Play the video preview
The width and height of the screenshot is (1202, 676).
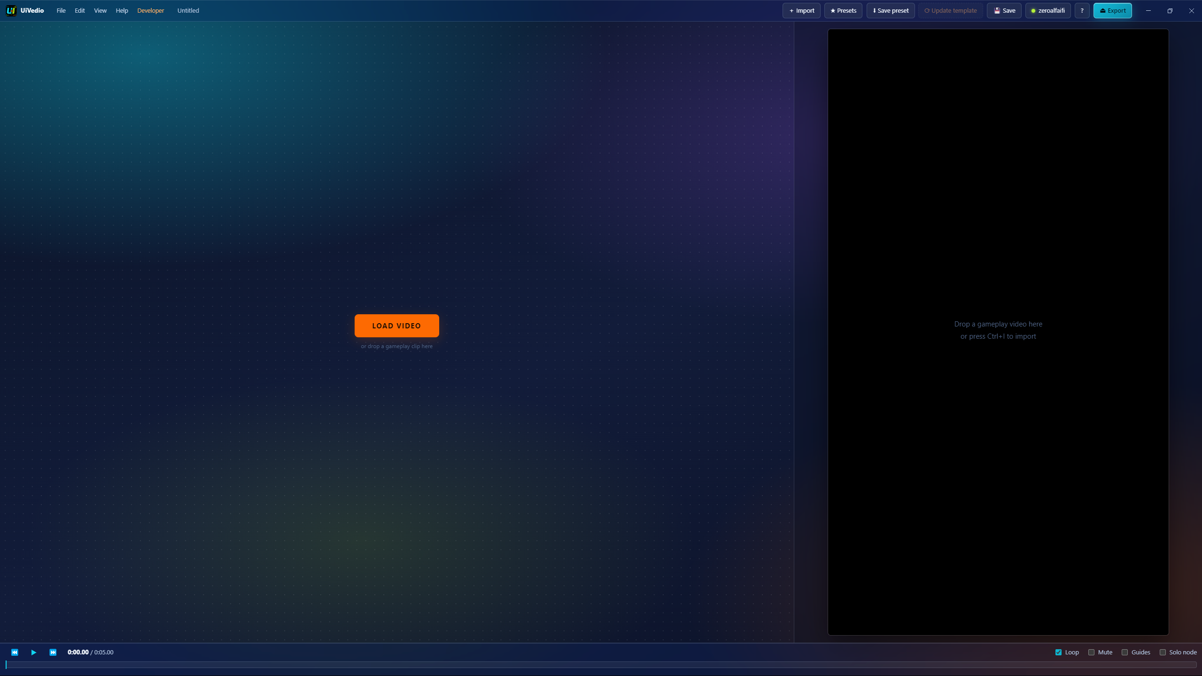34,652
